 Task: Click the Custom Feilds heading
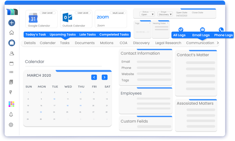134,121
